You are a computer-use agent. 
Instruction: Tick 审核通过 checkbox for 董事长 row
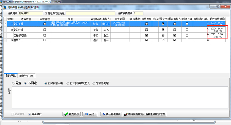[x=45, y=40]
